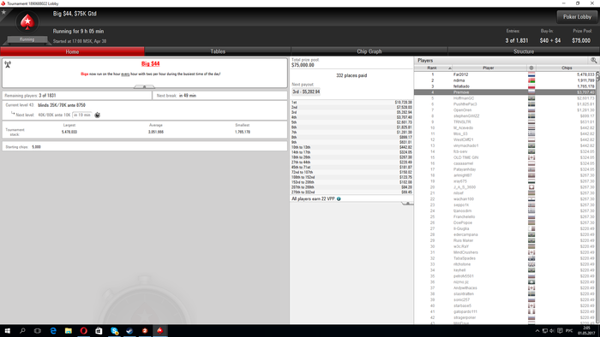Open Skype from taskbar
Viewport: 600px width, 337px height.
pyautogui.click(x=114, y=330)
